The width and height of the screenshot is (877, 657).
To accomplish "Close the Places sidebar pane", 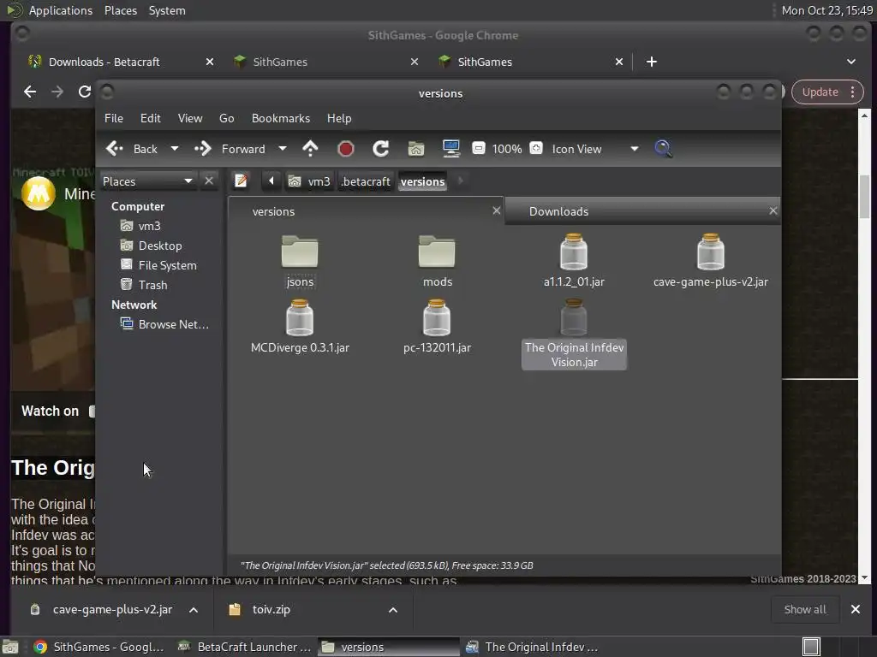I will 209,181.
